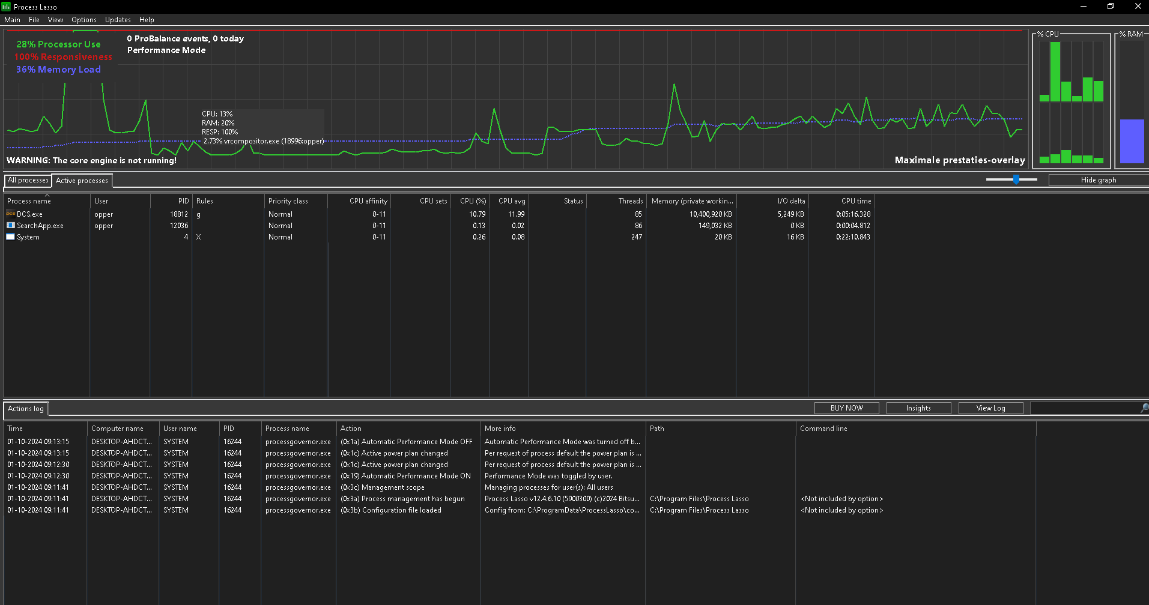
Task: Select Process management has begun log entry
Action: (520, 499)
